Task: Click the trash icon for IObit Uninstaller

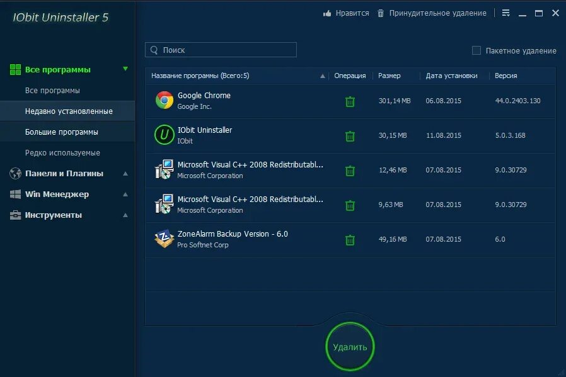Action: (350, 136)
